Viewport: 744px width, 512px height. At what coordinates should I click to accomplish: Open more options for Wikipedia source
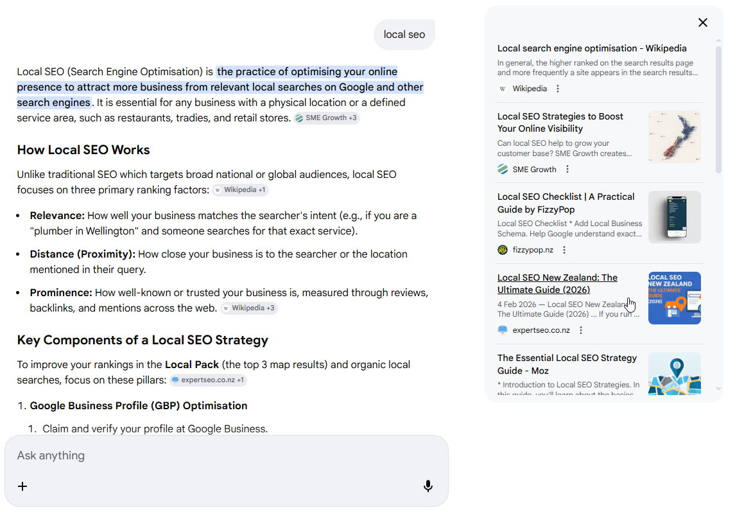coord(558,89)
